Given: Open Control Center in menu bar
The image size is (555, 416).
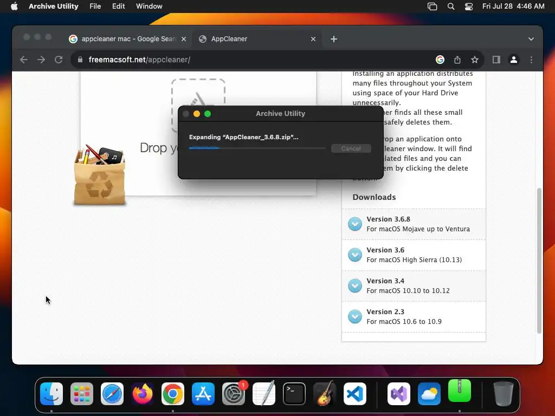Looking at the screenshot, I should click(469, 6).
